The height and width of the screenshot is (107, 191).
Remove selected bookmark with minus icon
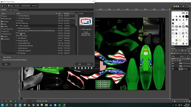4,53
